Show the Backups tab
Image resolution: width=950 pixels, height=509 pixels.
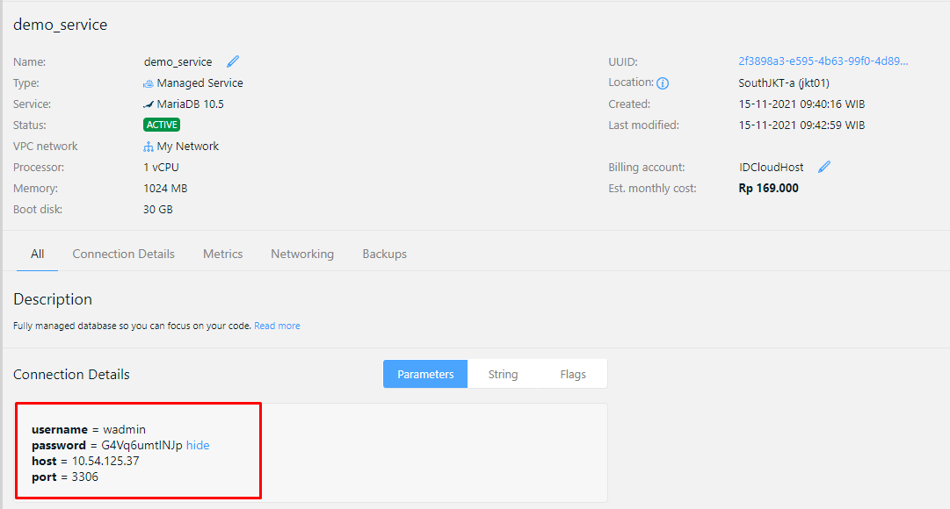click(x=384, y=254)
